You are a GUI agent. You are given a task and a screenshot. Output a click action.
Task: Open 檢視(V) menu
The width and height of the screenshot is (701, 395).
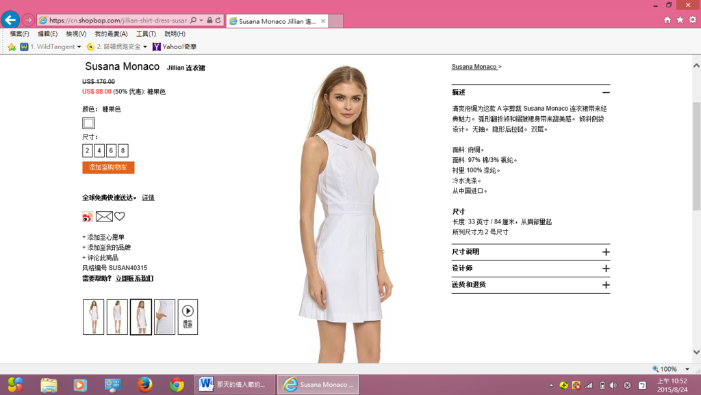[76, 33]
